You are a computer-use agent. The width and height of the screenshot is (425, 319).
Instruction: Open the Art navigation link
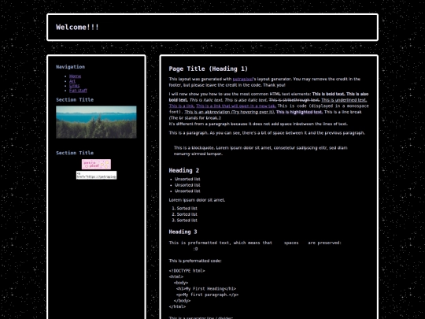tap(72, 81)
